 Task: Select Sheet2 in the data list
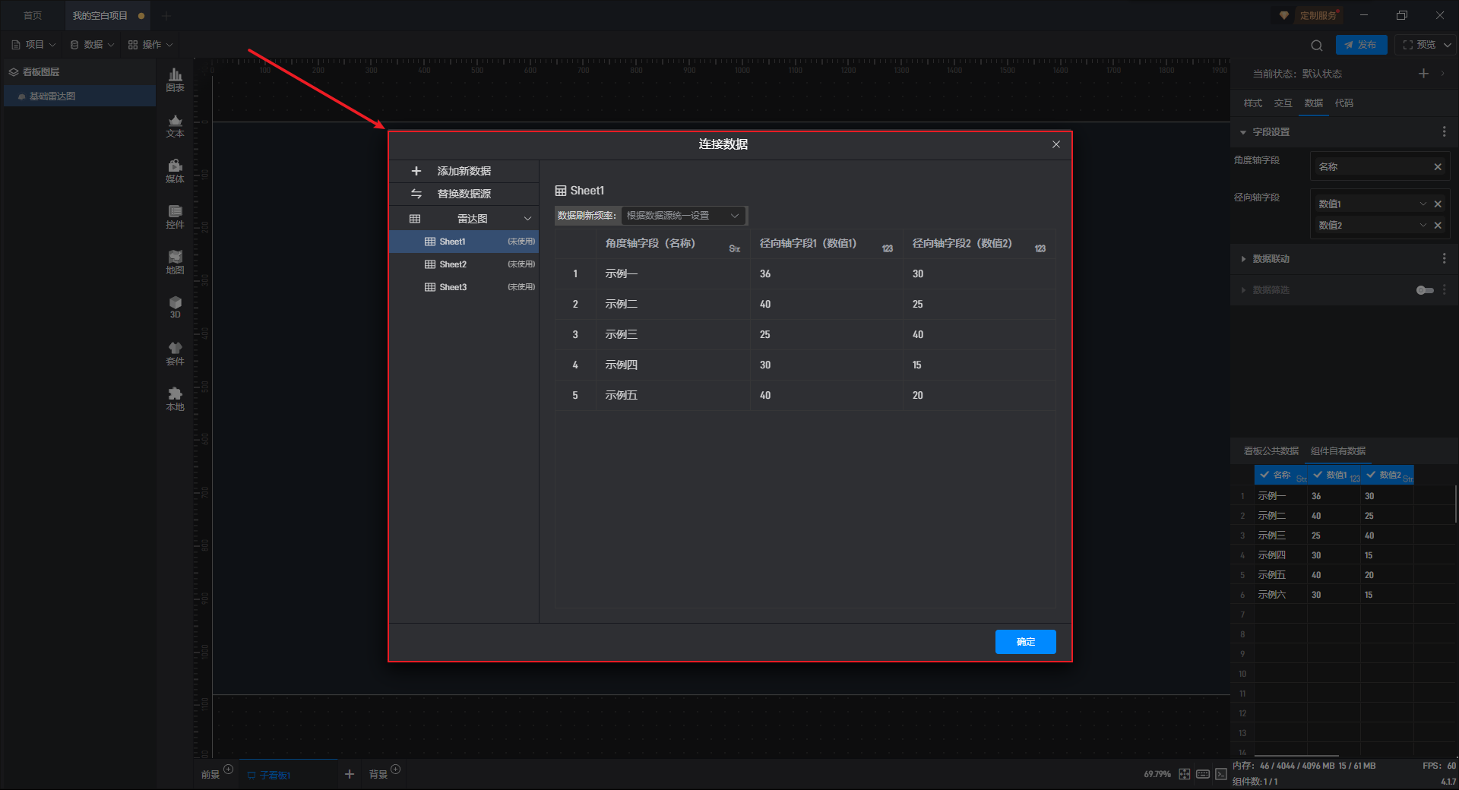453,264
